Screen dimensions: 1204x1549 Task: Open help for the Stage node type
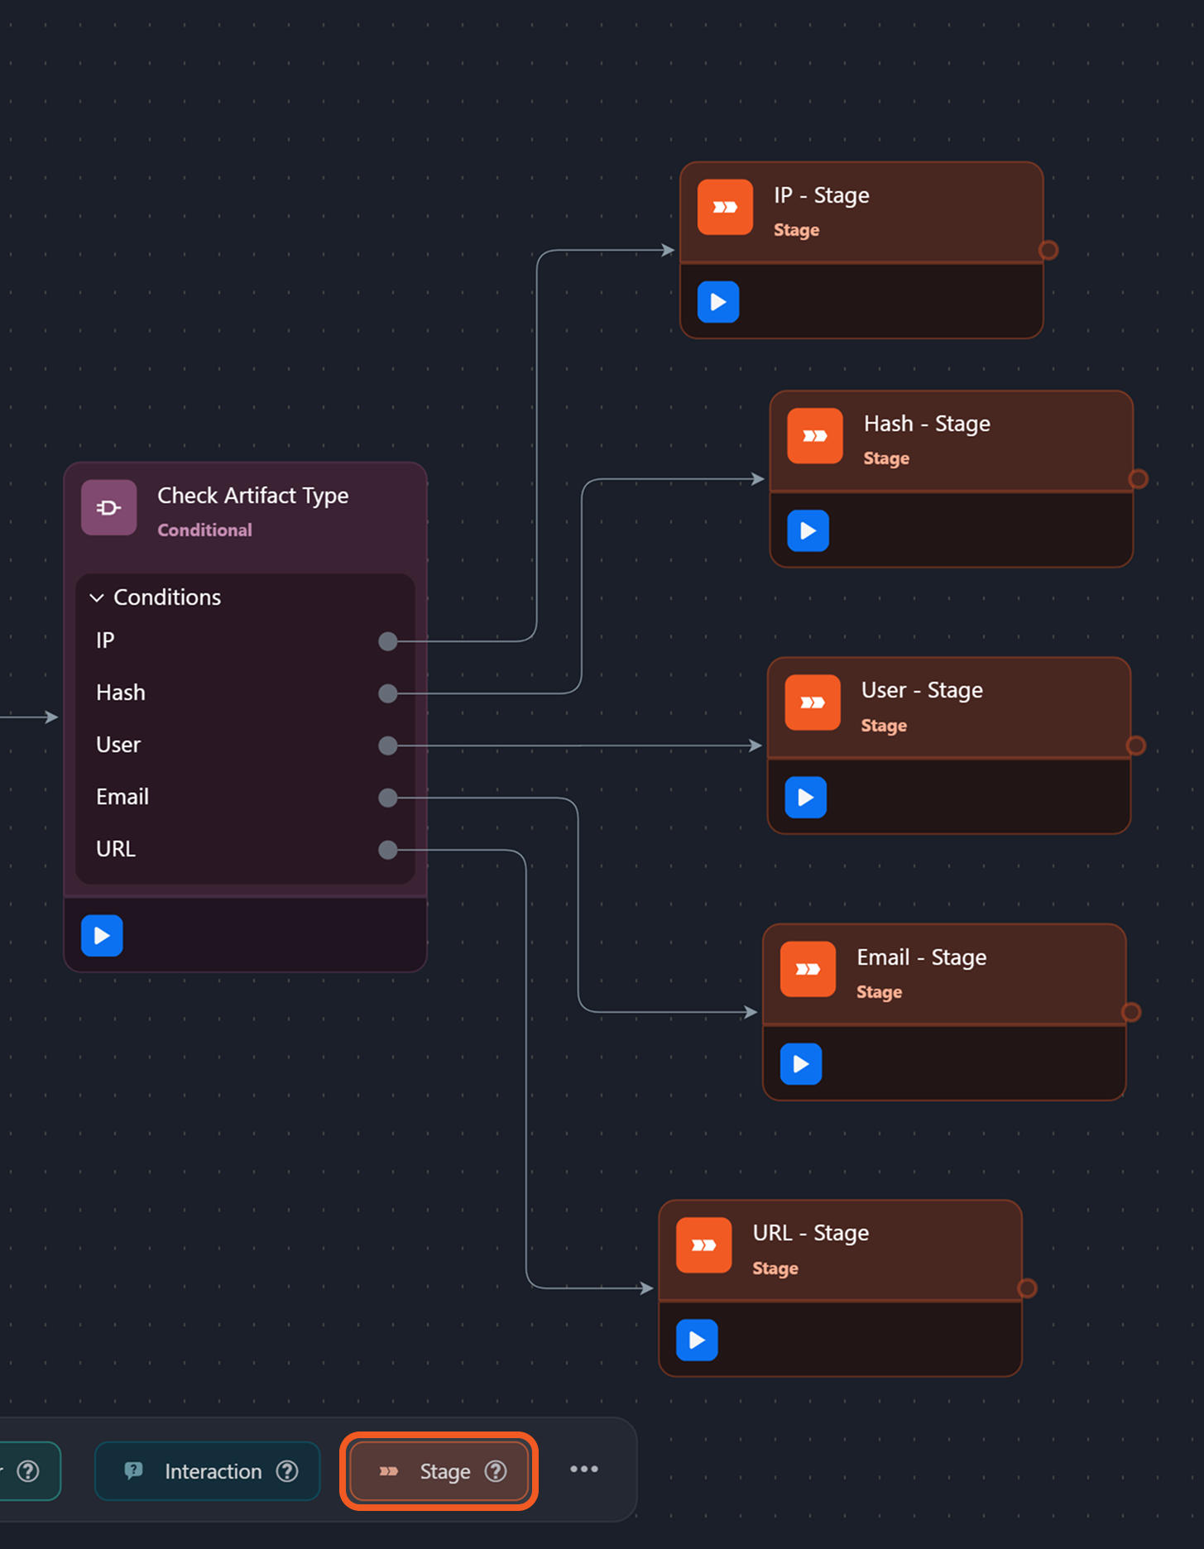click(496, 1471)
